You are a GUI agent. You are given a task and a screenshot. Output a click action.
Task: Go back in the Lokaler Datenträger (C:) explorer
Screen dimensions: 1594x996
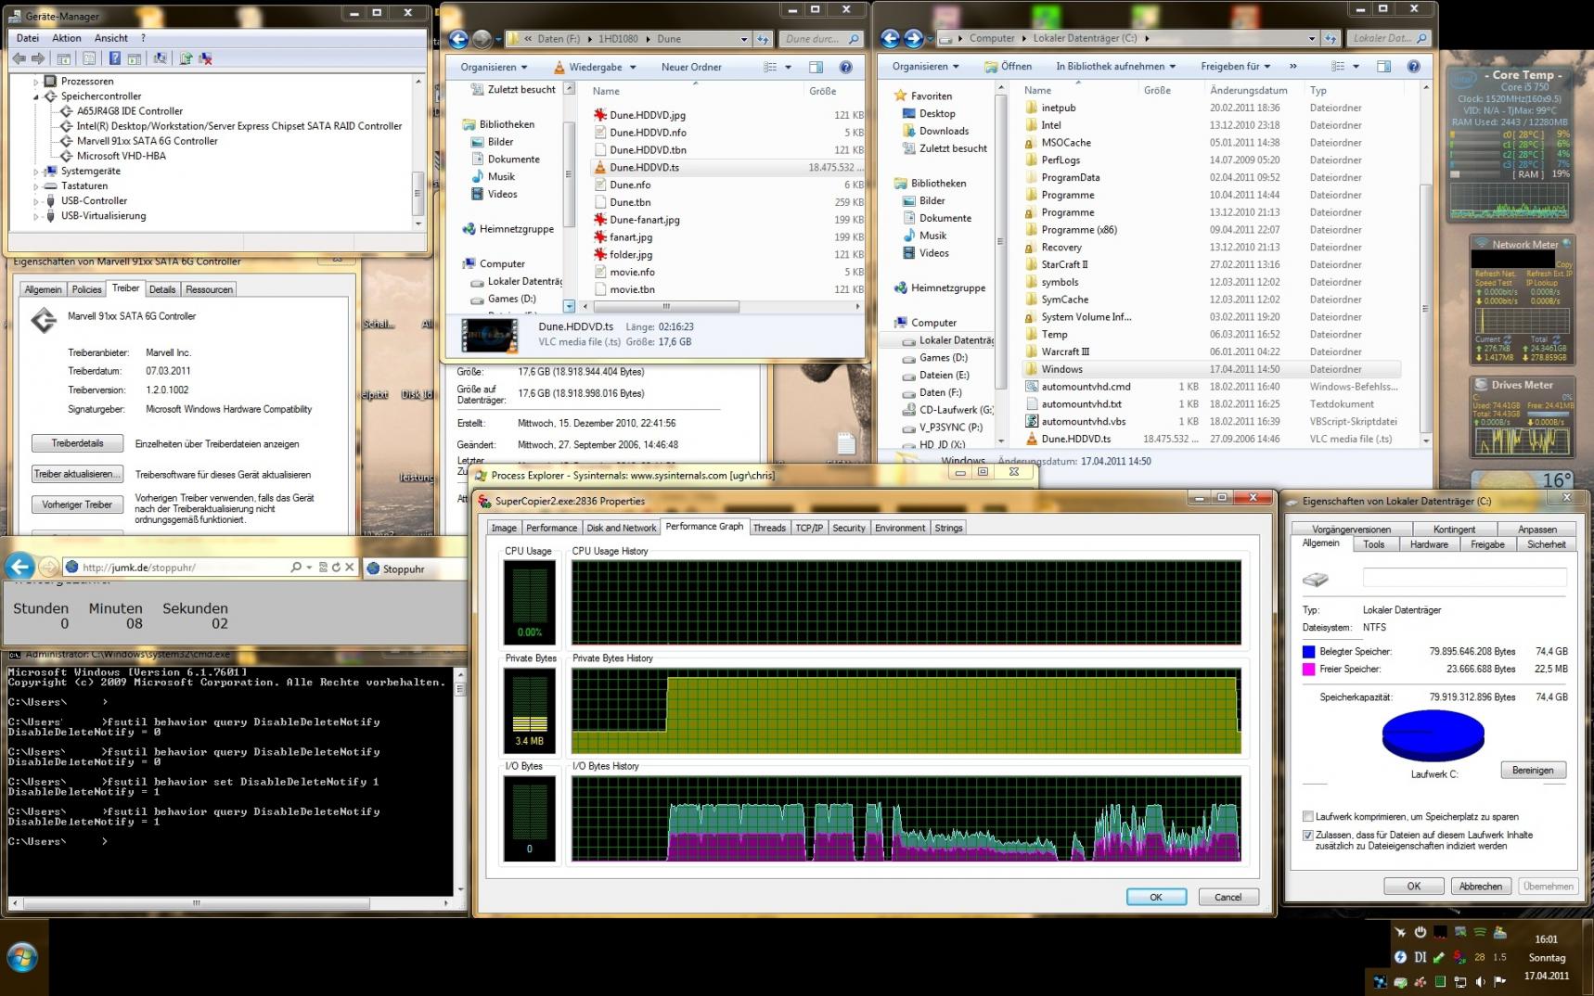point(891,38)
